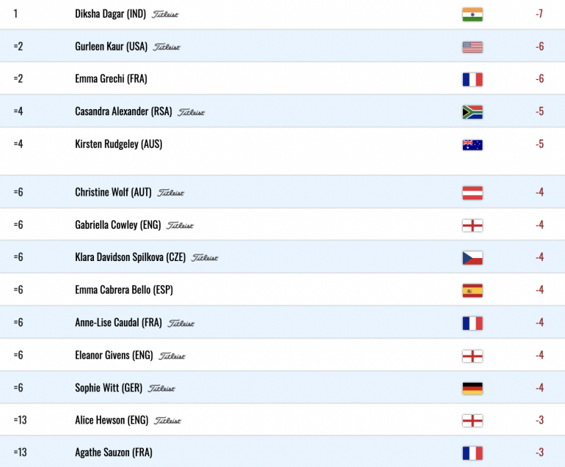Click the Czech flag icon
The image size is (565, 467).
(x=473, y=258)
